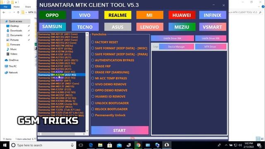Go up one folder in File Explorer
The width and height of the screenshot is (265, 149).
18,12
